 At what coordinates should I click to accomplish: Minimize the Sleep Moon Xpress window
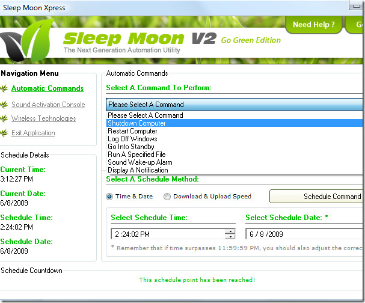tap(356, 5)
